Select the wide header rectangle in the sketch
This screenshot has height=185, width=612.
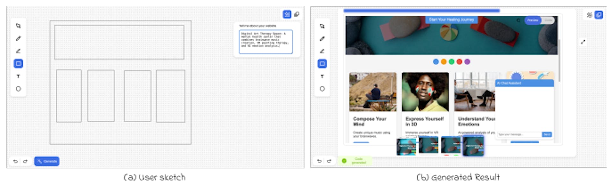pos(119,42)
